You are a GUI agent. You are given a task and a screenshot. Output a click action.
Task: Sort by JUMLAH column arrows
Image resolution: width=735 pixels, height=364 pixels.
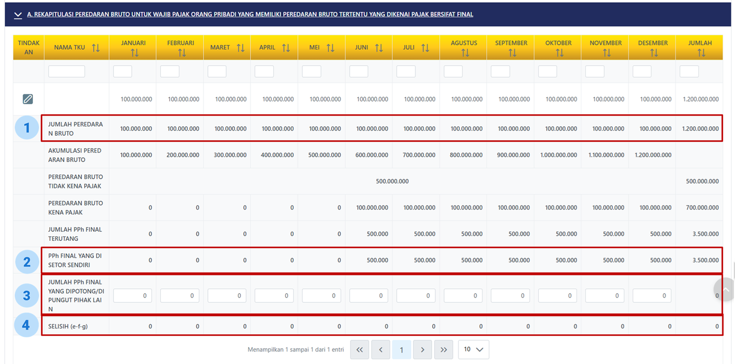(x=701, y=53)
